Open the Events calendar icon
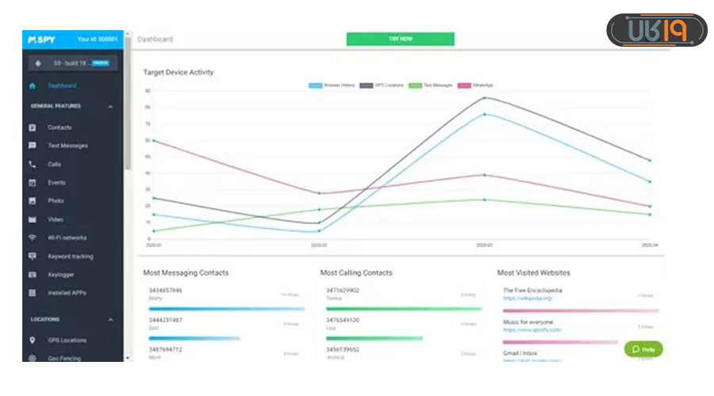 33,183
